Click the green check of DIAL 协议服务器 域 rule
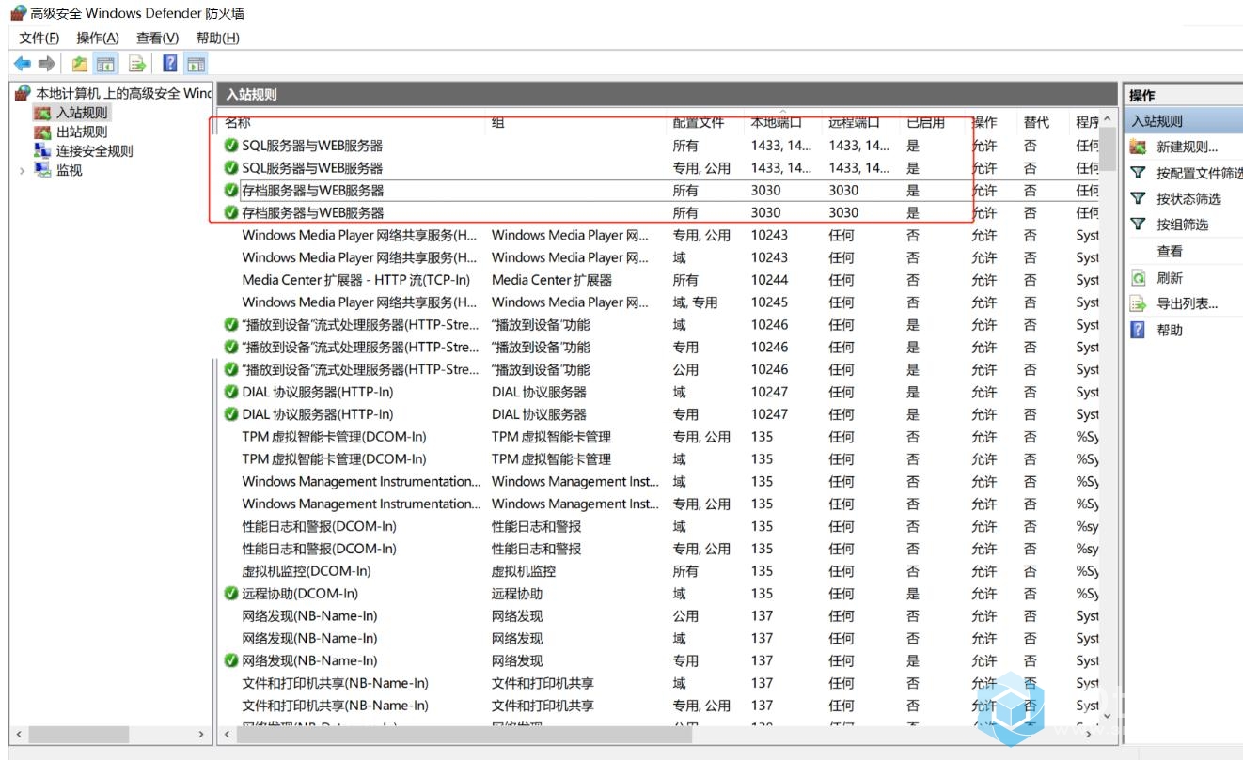The height and width of the screenshot is (760, 1243). click(231, 392)
